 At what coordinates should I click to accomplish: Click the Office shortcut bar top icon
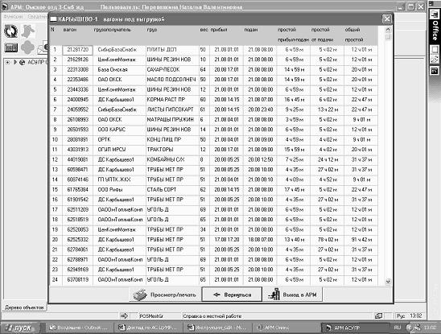[435, 14]
